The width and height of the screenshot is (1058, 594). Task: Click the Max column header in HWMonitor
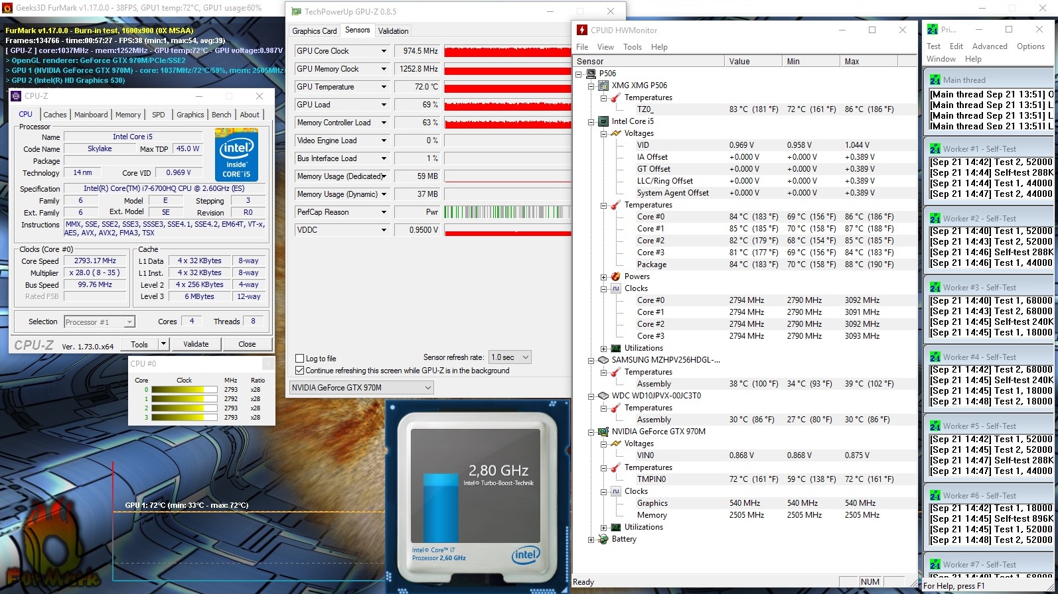(869, 61)
